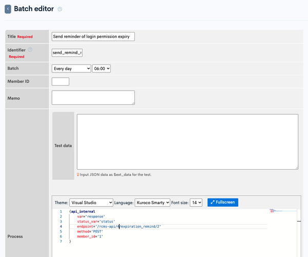Click the code editor minimap preview

(x=283, y=211)
